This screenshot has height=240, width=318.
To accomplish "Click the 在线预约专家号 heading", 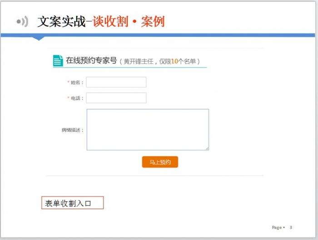I will click(x=91, y=60).
